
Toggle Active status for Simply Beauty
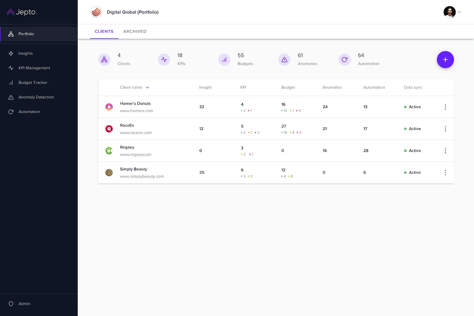click(x=412, y=172)
